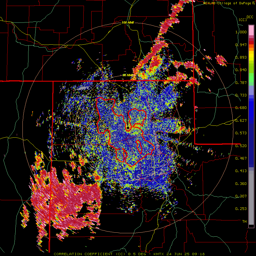256x256 pixels.
Task: Click the KMTX station identifier
Action: (x=159, y=254)
